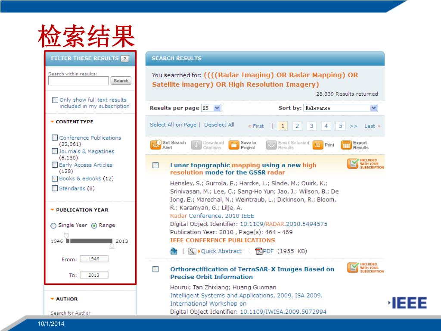Click 'IEEE CONFERENCE PUBLICATIONS' label
The width and height of the screenshot is (441, 331).
click(x=223, y=240)
